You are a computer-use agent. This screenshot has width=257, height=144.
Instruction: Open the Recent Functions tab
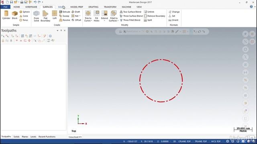pyautogui.click(x=47, y=137)
